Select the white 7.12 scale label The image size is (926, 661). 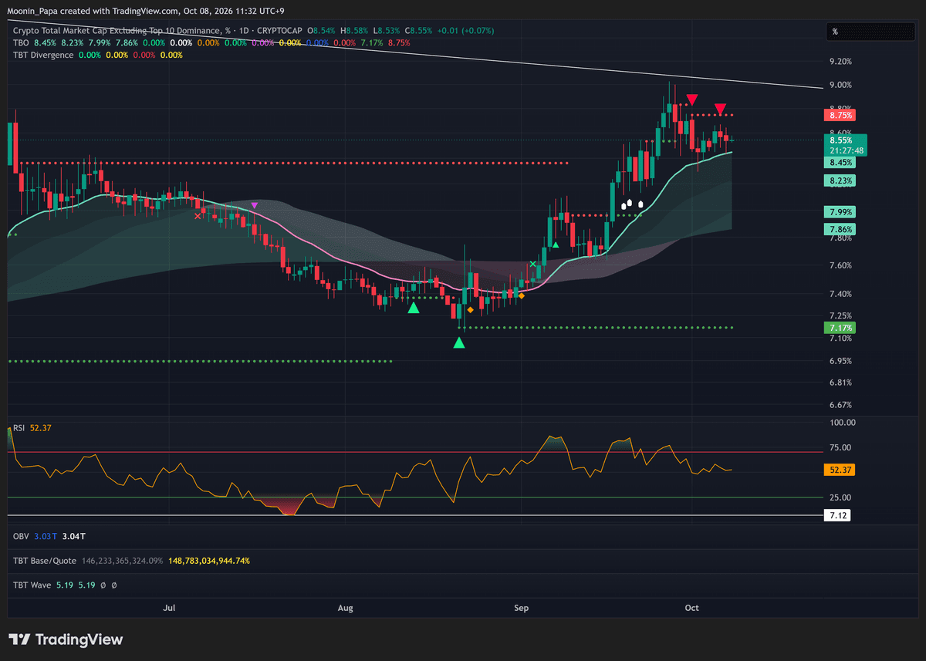click(837, 514)
